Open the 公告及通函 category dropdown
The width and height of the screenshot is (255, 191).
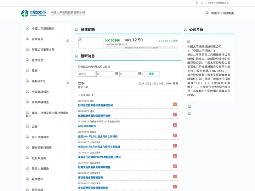point(86,95)
